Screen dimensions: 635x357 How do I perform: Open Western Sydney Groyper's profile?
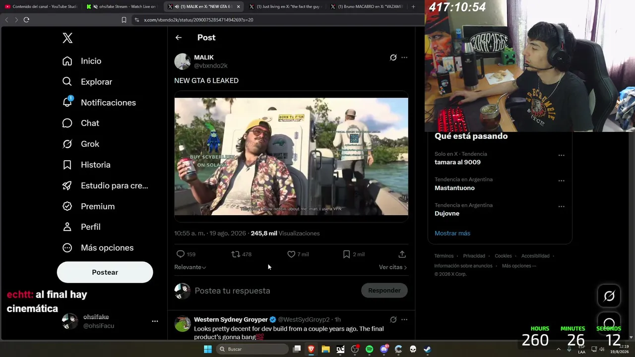coord(230,320)
